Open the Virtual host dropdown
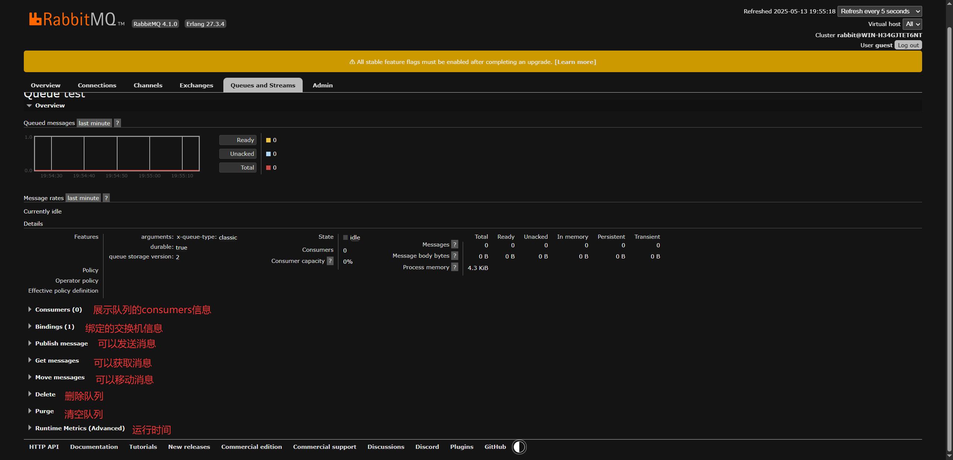Viewport: 953px width, 460px height. (x=912, y=24)
